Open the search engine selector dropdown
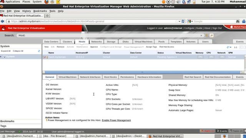 (190, 21)
